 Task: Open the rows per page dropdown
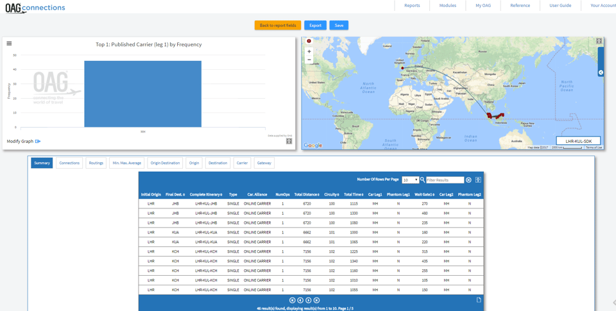(x=410, y=180)
